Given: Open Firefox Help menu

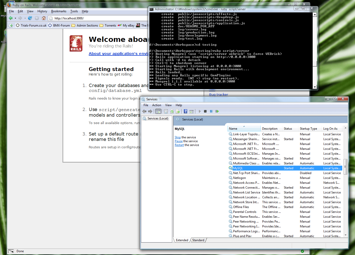Looking at the screenshot, I should 85,11.
